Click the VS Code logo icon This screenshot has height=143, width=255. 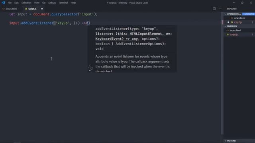click(x=3, y=3)
